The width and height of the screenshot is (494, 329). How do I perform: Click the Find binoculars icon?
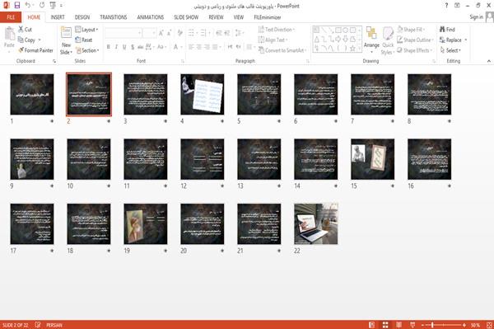coord(447,30)
